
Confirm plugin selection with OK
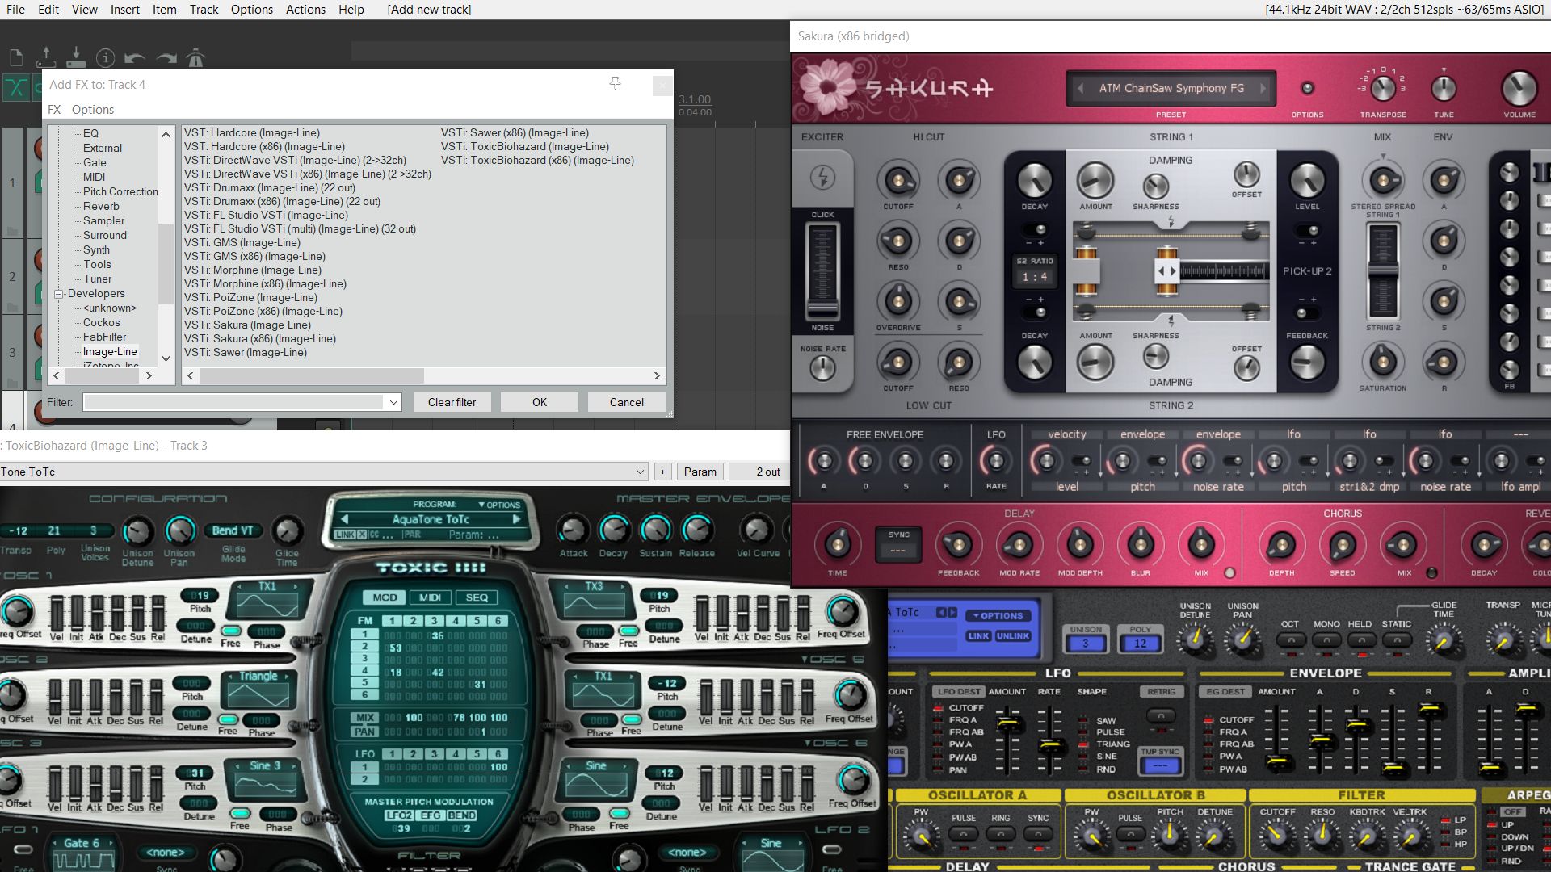[539, 401]
